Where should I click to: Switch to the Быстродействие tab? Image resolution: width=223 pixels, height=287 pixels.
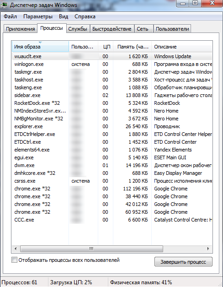(x=112, y=29)
